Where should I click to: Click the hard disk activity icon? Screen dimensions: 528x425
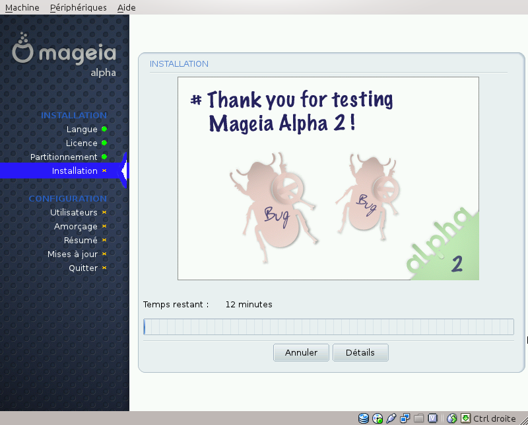tap(364, 418)
